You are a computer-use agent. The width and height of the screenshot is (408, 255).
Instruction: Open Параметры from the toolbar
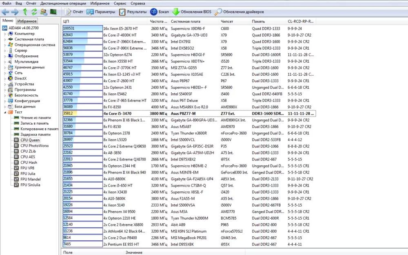pos(101,12)
